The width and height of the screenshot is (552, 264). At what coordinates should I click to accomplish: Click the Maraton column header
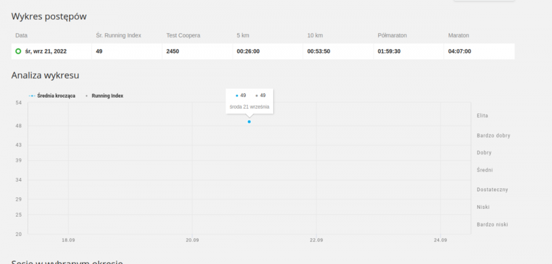click(x=459, y=35)
